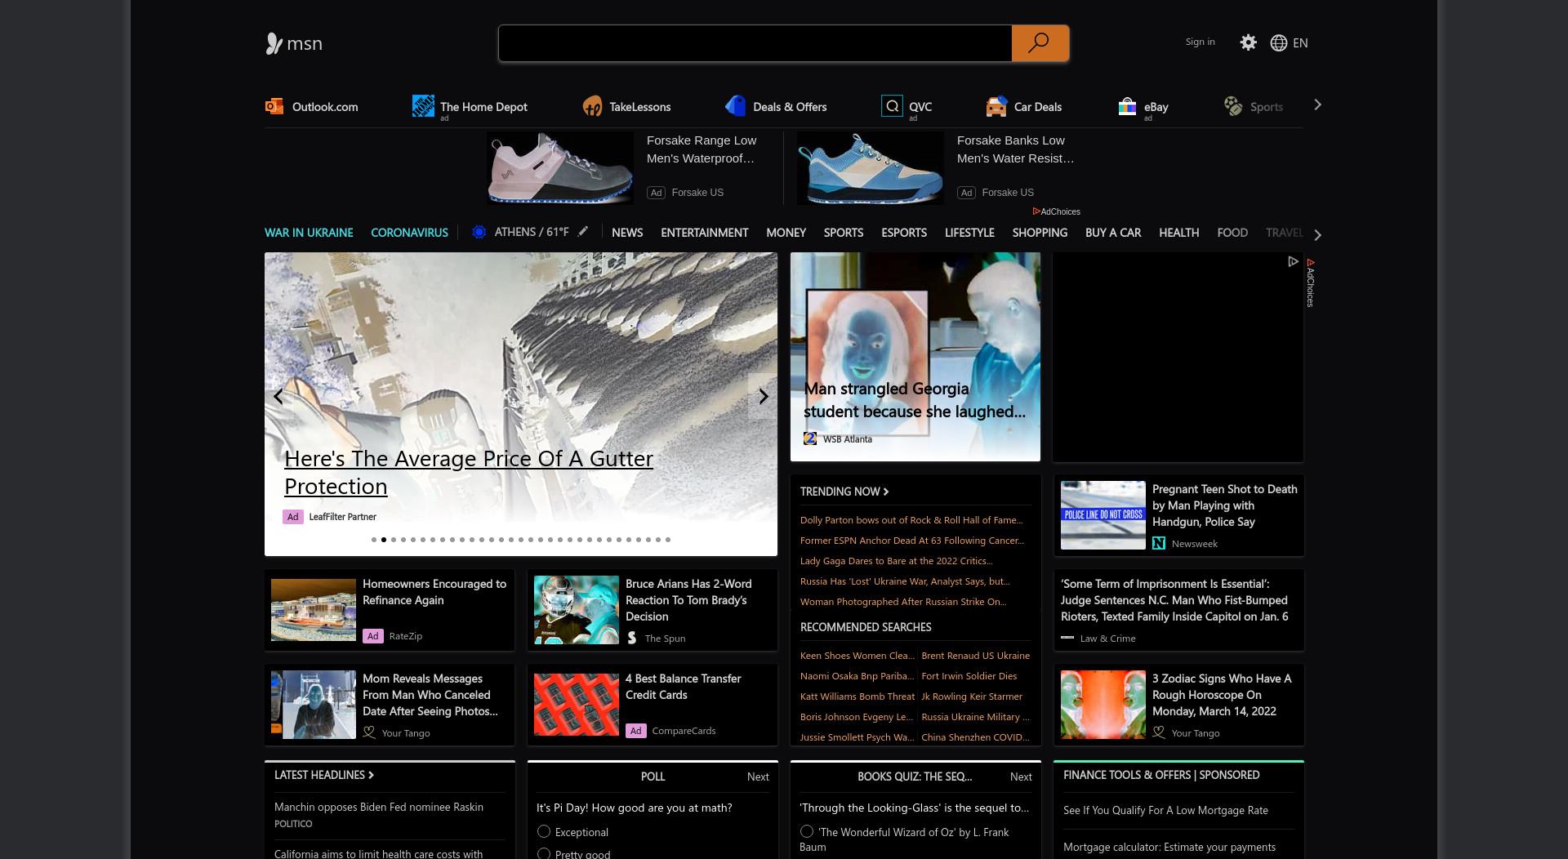This screenshot has height=859, width=1568.
Task: Select 'The Wonderful Wizard of Oz' quiz answer
Action: tap(807, 831)
